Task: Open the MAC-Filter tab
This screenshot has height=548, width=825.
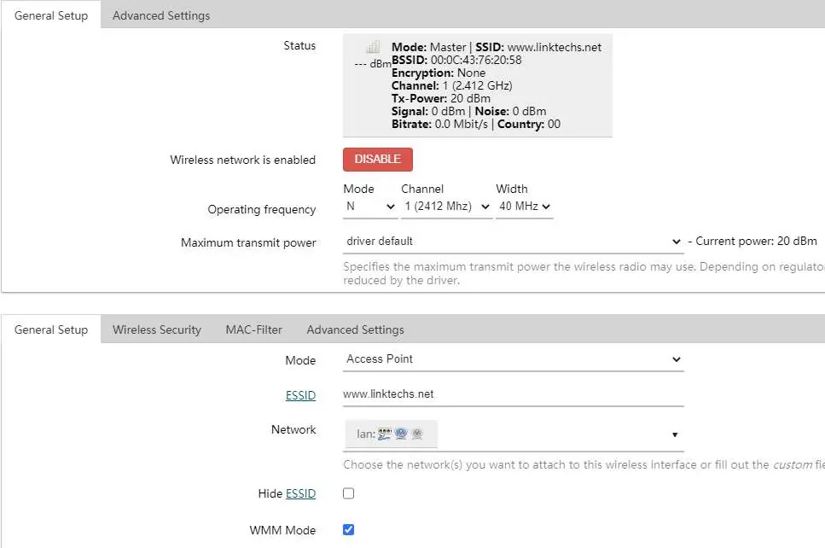Action: (254, 329)
